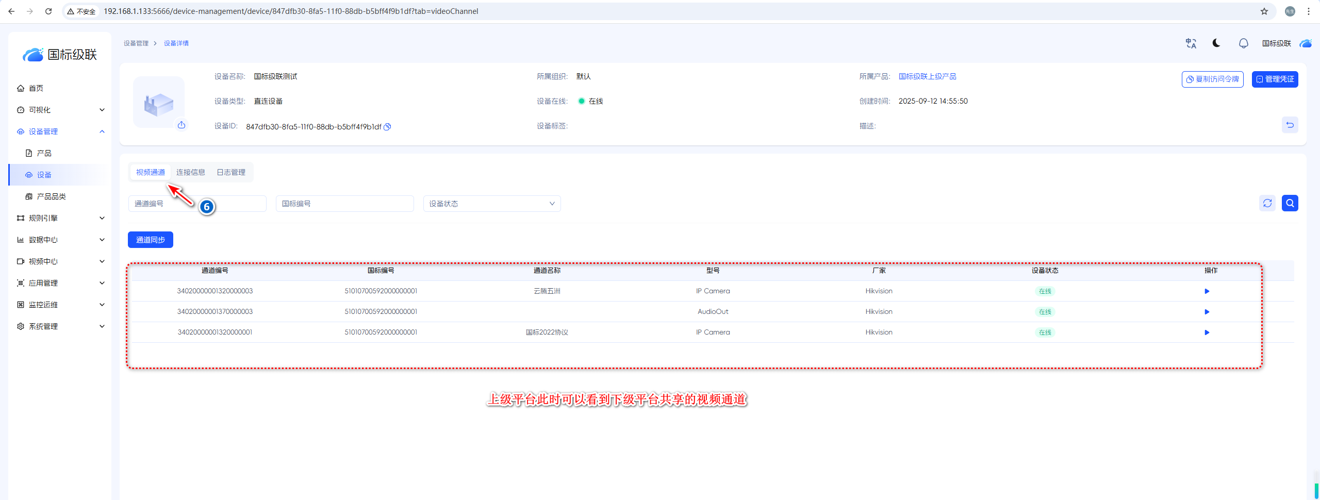Click the blue search button
This screenshot has height=500, width=1320.
(x=1290, y=204)
